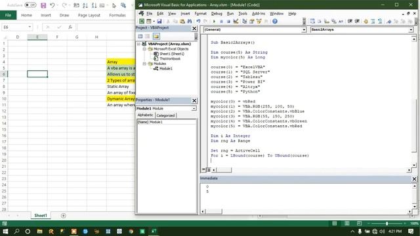This screenshot has width=420, height=236.
Task: Run the macro with the green play icon
Action: point(214,22)
